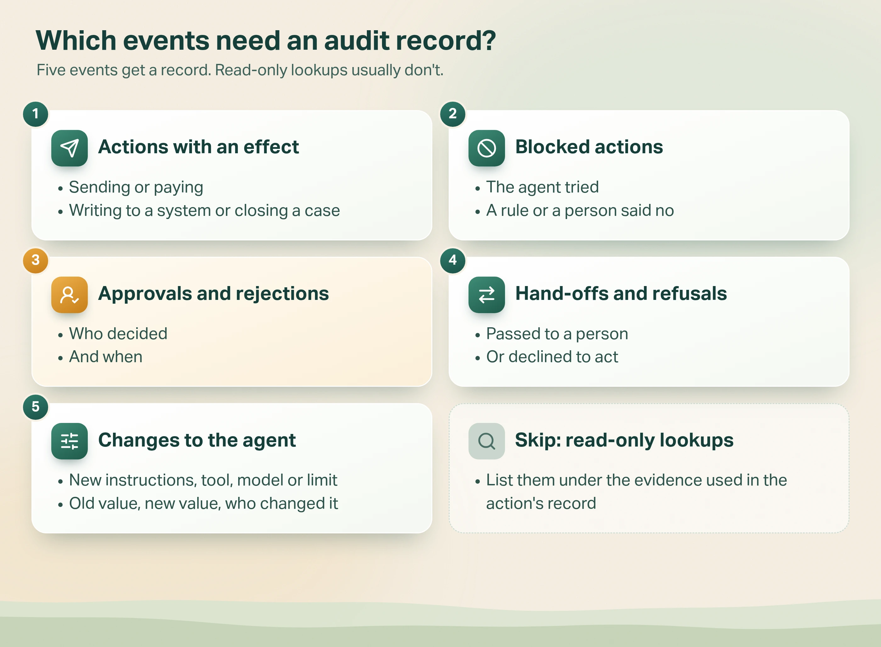Click the blocked circle-slash icon
The width and height of the screenshot is (881, 647).
(x=486, y=148)
